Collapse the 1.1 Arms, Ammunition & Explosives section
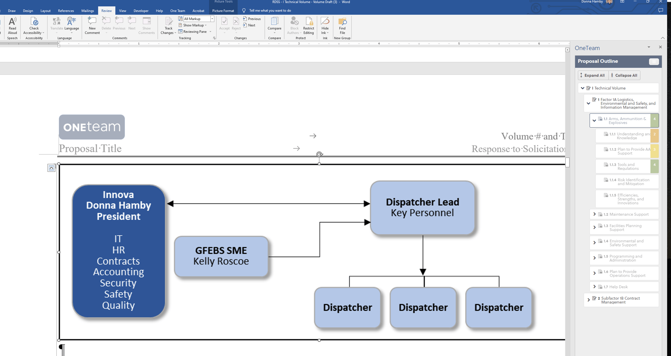This screenshot has height=356, width=671. (594, 120)
